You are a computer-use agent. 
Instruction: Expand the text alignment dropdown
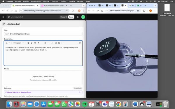(x=46, y=43)
